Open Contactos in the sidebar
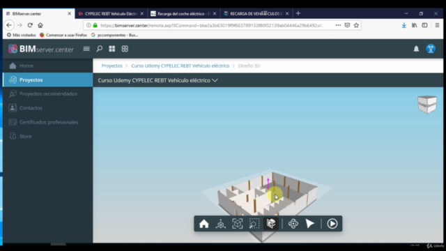Screen dimensions: 446x251 (x=48, y=108)
